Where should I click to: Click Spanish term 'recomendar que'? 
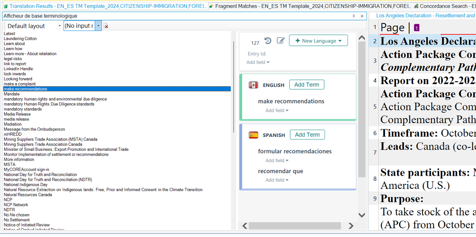click(x=281, y=171)
